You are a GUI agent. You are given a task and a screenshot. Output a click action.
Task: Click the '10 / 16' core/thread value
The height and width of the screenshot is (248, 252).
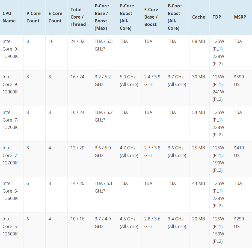pos(78,219)
